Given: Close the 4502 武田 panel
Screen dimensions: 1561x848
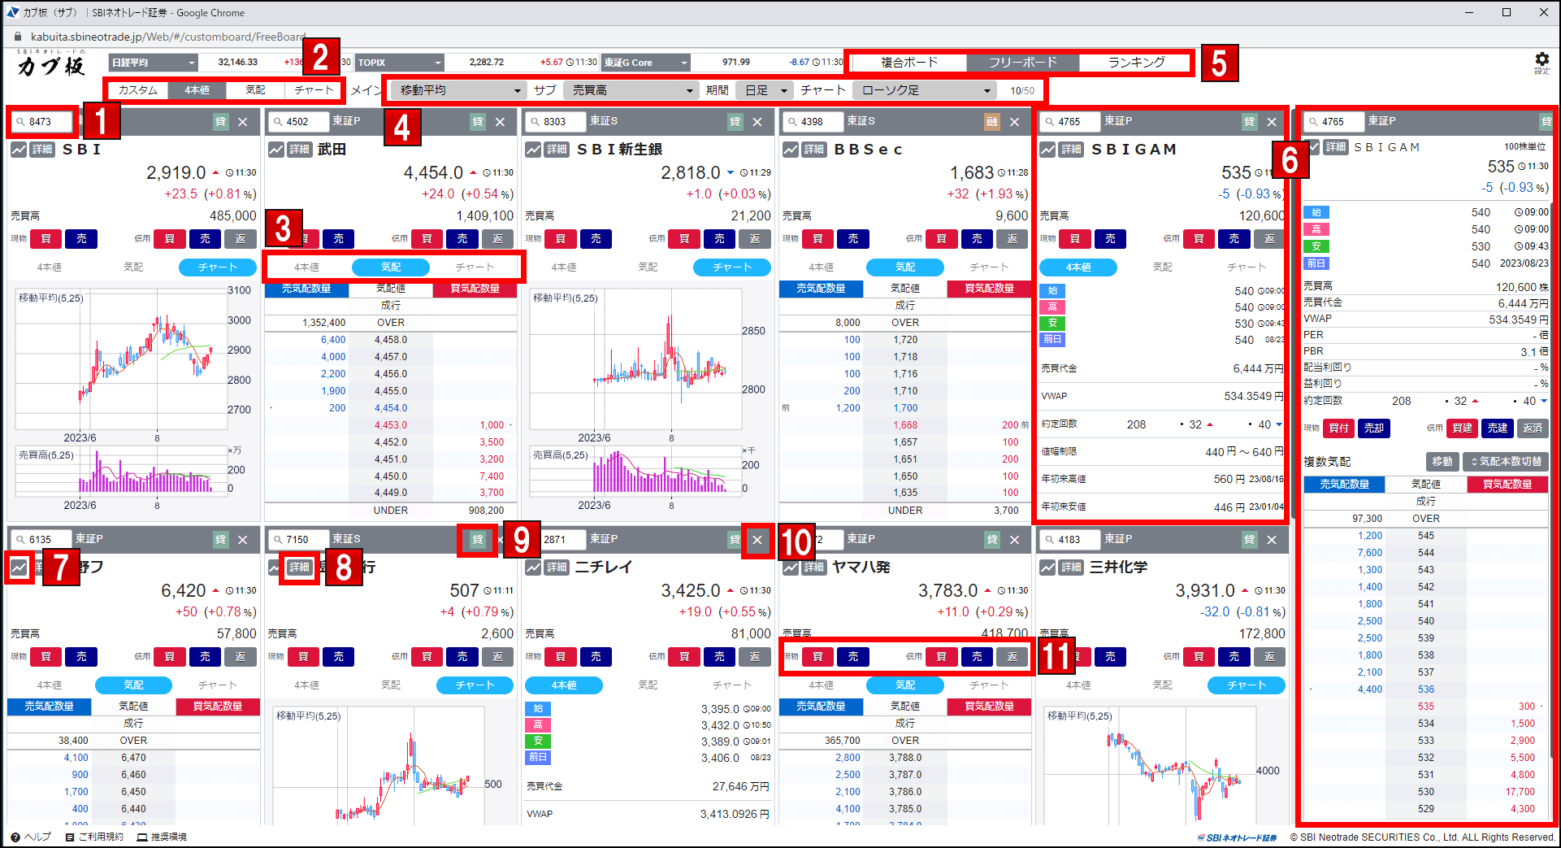Looking at the screenshot, I should point(501,122).
